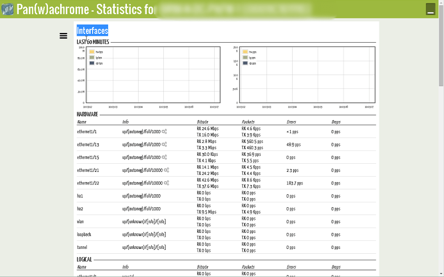
Task: Toggle hw bps legend swatch in bitrate chart
Action: click(x=92, y=52)
